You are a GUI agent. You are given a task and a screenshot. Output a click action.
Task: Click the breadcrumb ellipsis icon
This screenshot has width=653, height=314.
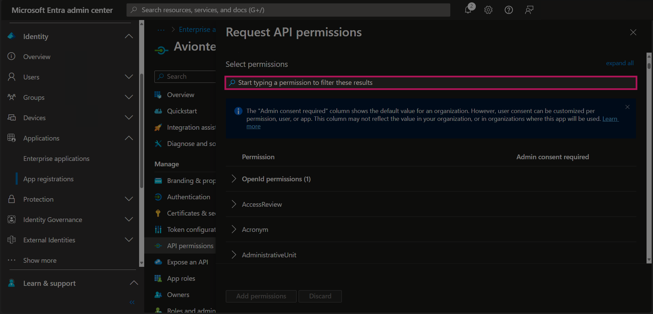(x=161, y=30)
